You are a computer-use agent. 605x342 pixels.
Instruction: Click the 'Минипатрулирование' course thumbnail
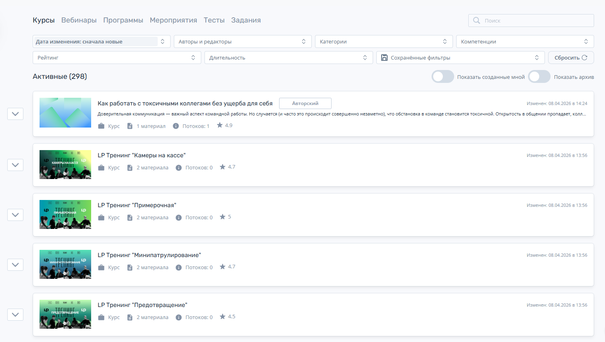(x=65, y=264)
